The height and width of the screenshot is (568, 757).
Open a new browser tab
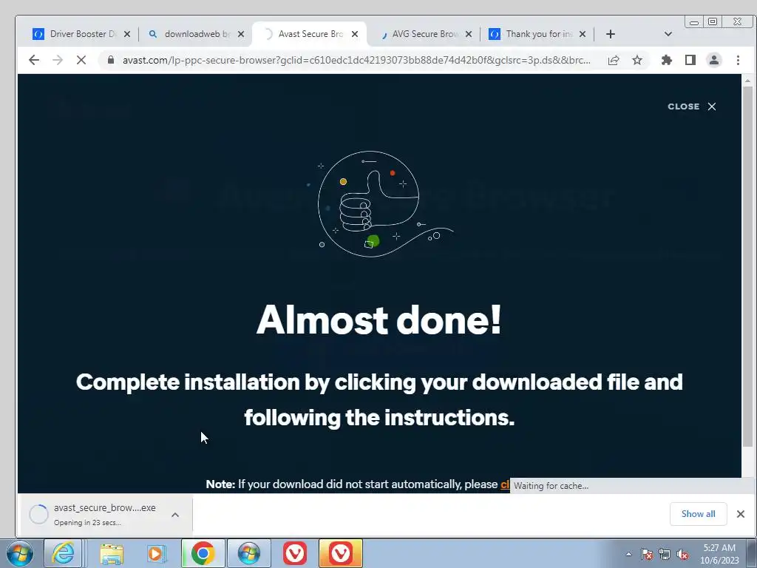coord(610,34)
